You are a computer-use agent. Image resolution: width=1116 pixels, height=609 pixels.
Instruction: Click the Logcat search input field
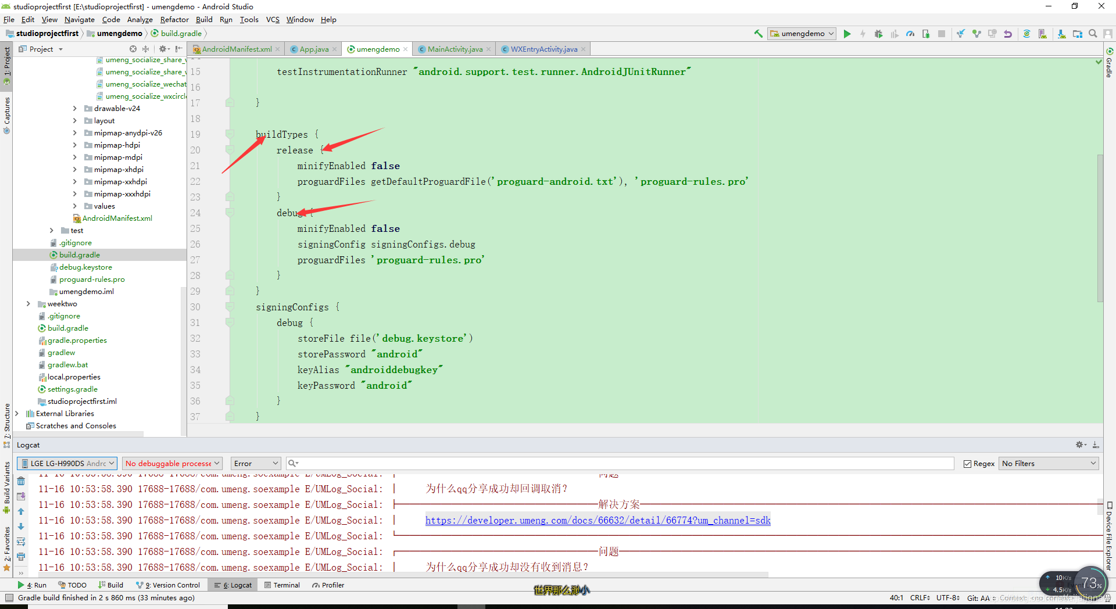click(x=620, y=463)
